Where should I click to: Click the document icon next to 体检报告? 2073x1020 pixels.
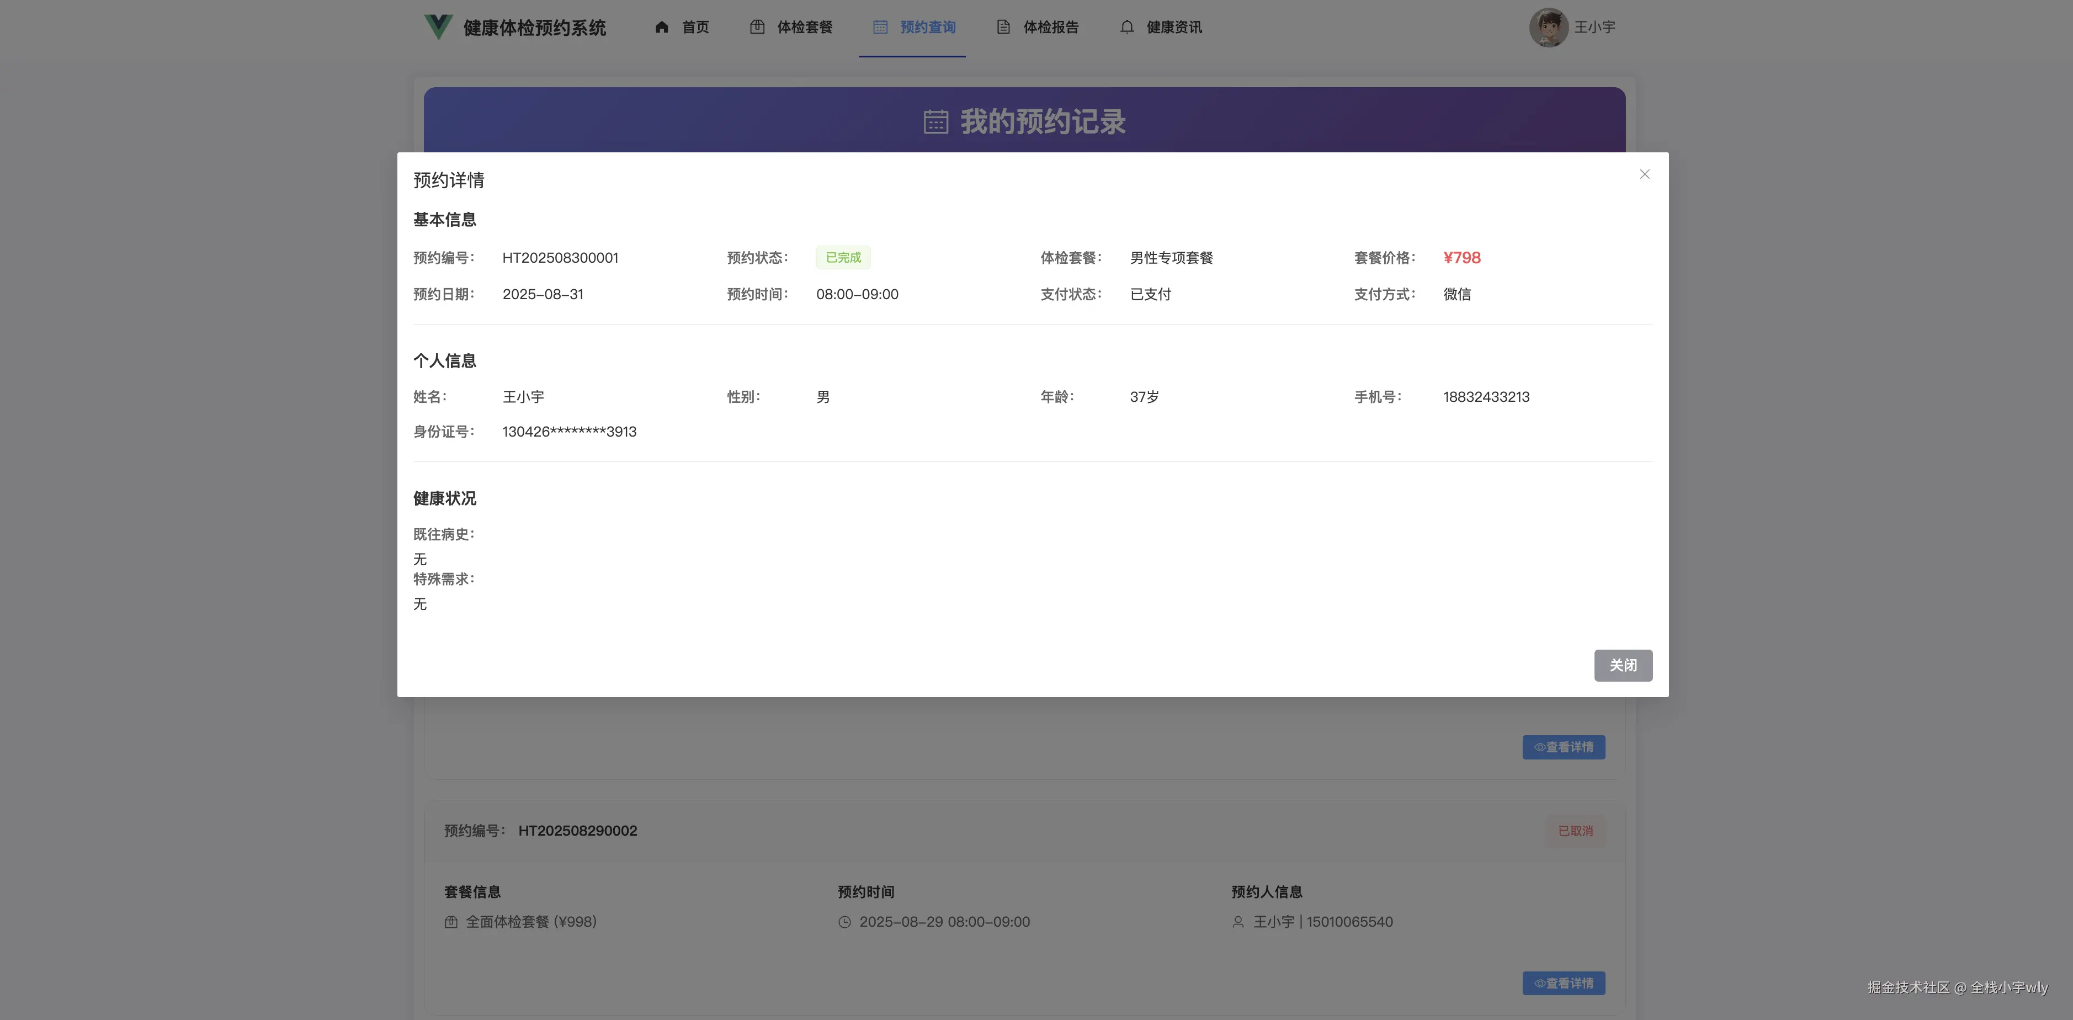click(x=1002, y=26)
